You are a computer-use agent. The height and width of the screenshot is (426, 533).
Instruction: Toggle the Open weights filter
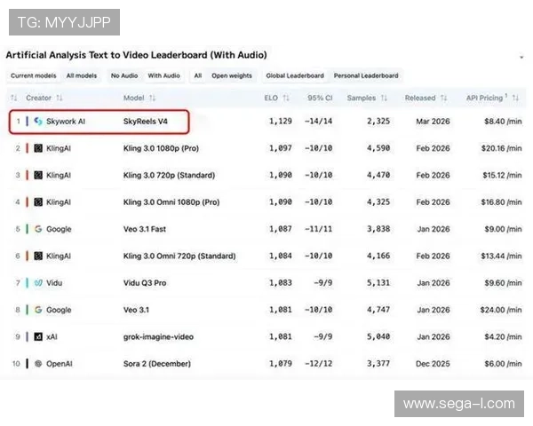232,76
